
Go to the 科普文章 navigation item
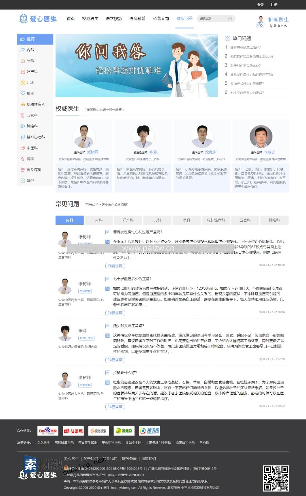click(161, 19)
